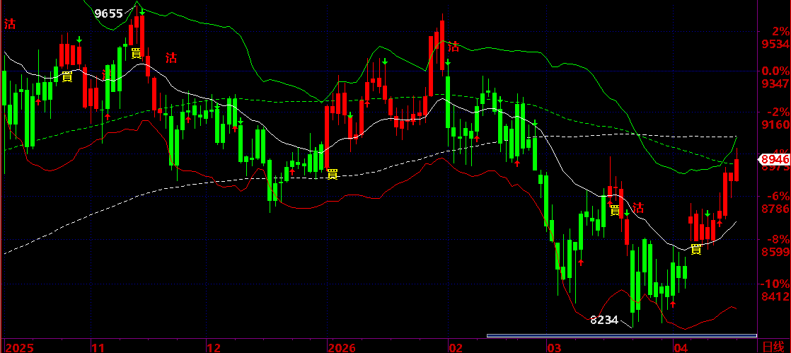Screen dimensions: 791x353
Task: Click the -6% label on the price axis
Action: click(778, 196)
